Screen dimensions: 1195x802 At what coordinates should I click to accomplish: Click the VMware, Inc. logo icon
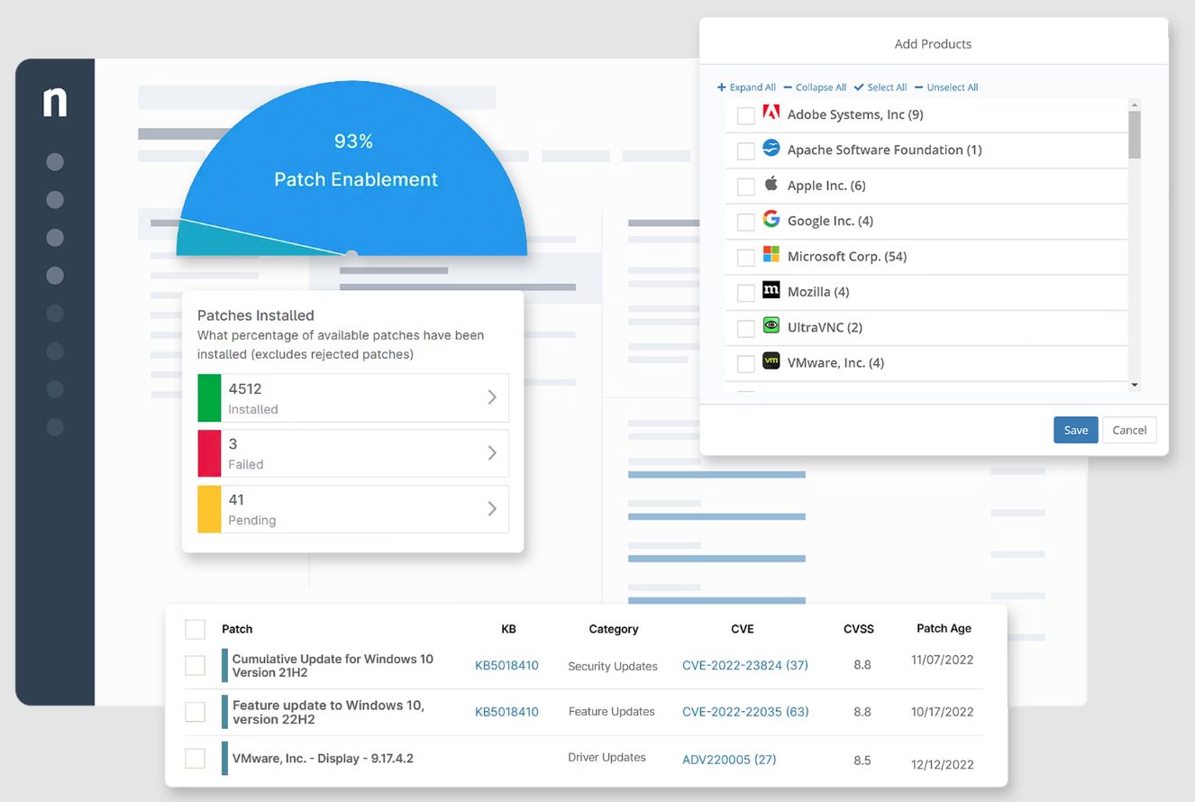[771, 360]
